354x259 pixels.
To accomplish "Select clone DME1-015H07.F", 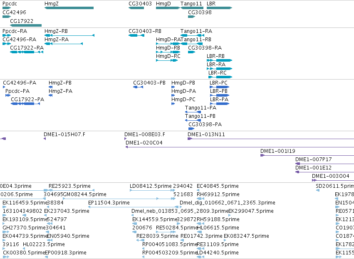I will tap(64, 134).
